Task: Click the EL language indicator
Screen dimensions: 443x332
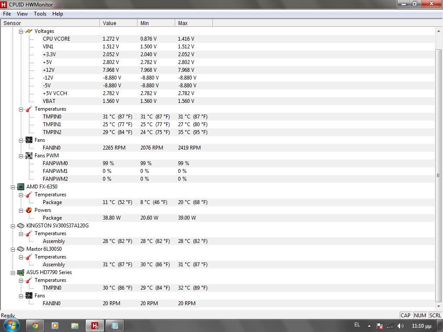Action: (357, 325)
